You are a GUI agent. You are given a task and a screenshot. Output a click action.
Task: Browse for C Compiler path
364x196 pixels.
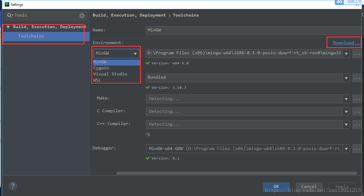pyautogui.click(x=357, y=112)
